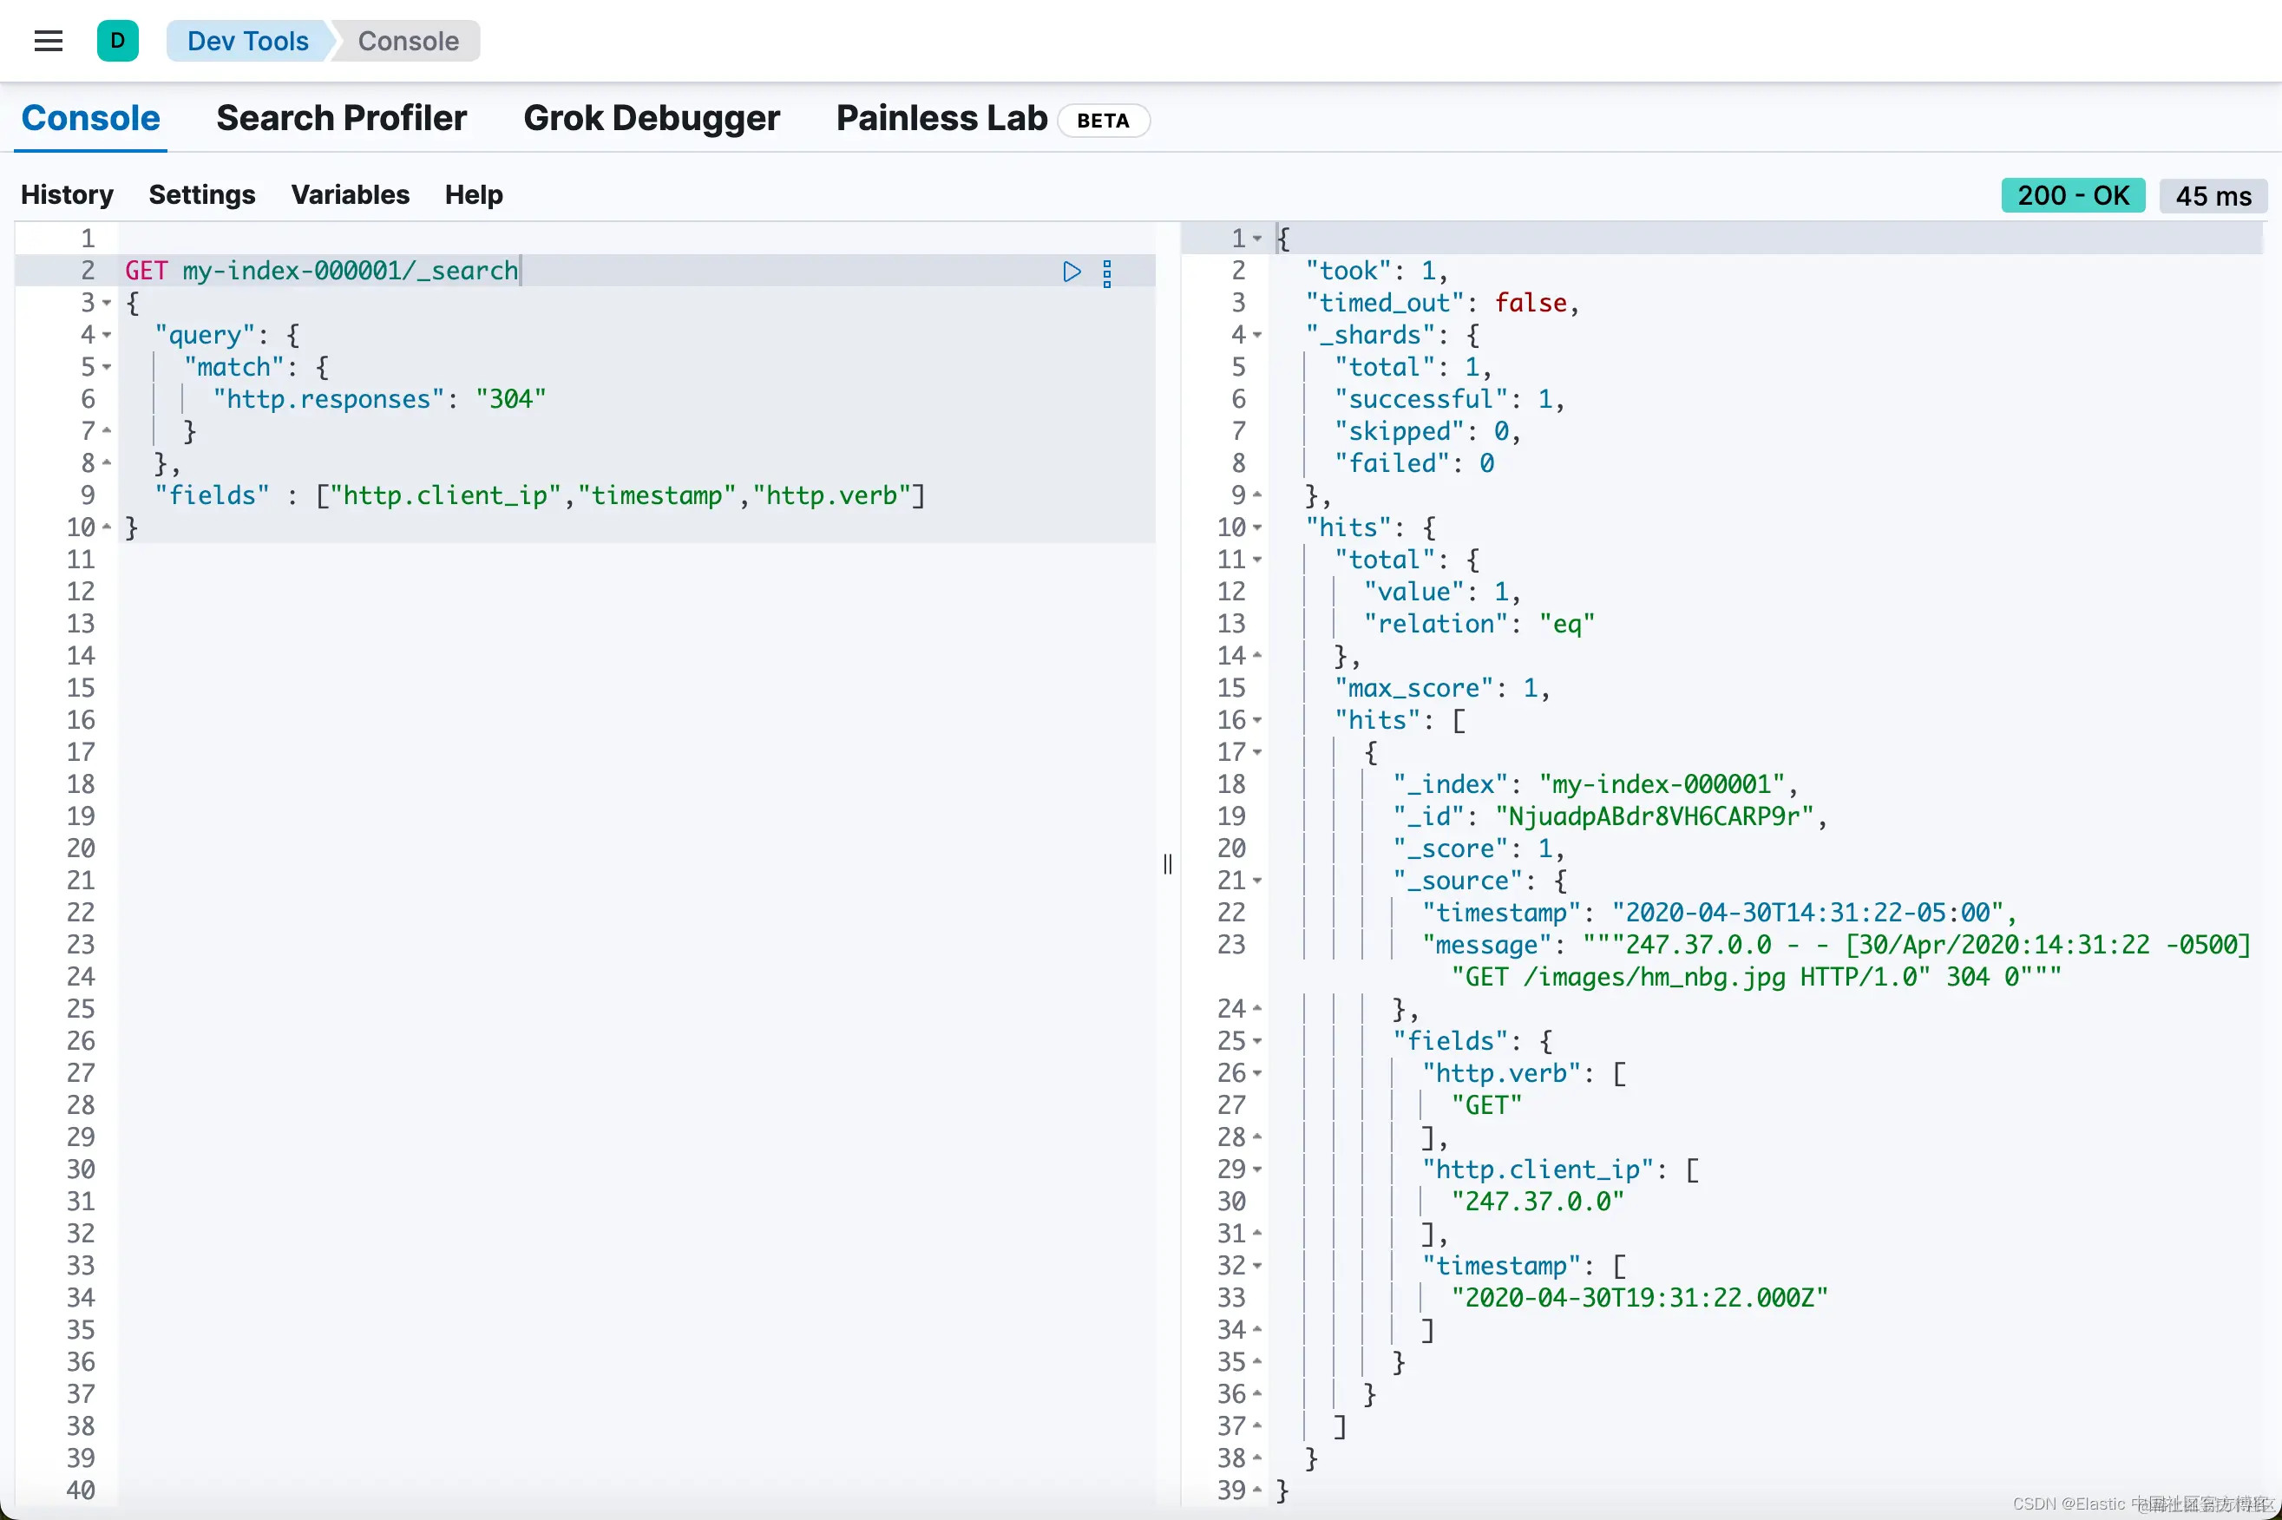The image size is (2282, 1520).
Task: Open the Variables panel
Action: (350, 195)
